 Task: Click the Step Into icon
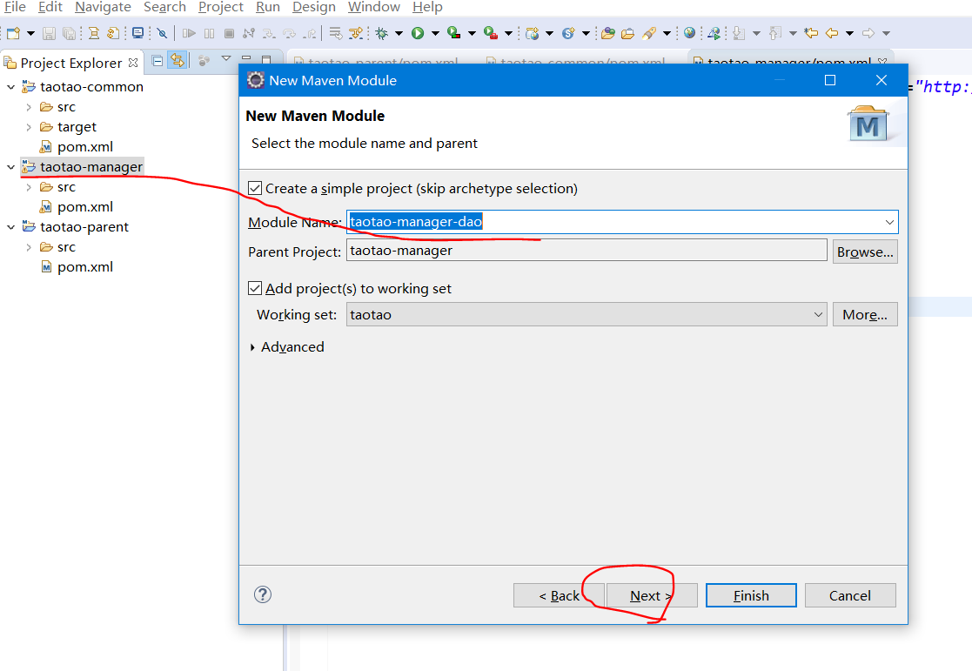(269, 33)
